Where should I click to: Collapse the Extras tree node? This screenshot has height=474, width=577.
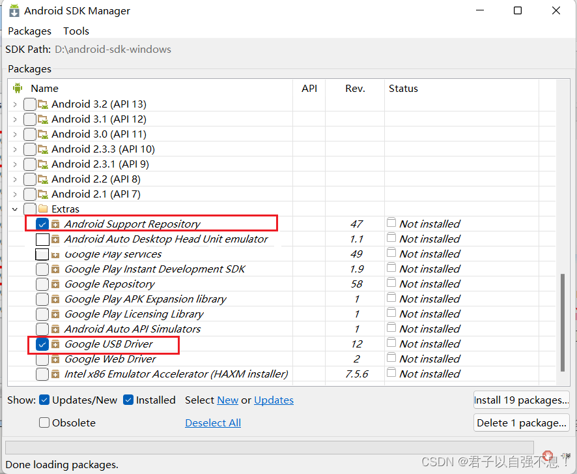15,209
